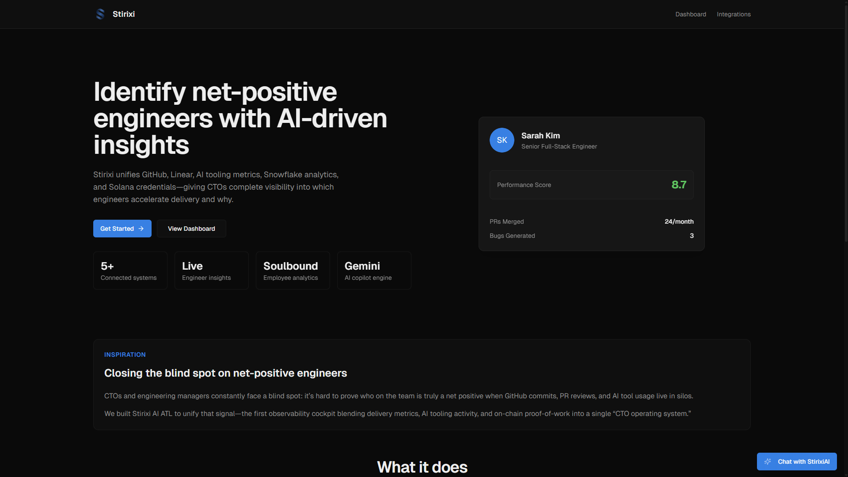Select the Live Engineer insights card
Screen dimensions: 848x477
pyautogui.click(x=212, y=271)
